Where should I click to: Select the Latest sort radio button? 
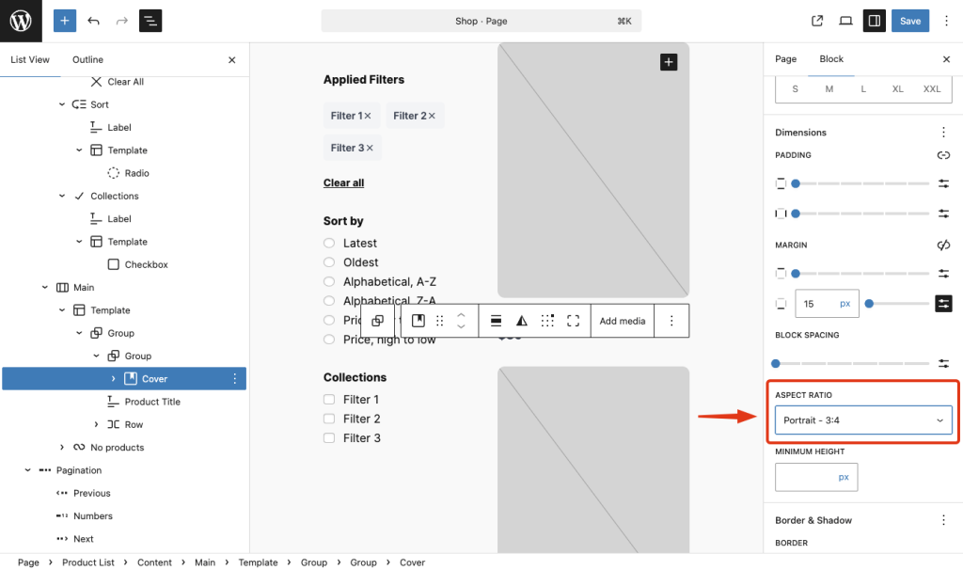click(x=329, y=244)
